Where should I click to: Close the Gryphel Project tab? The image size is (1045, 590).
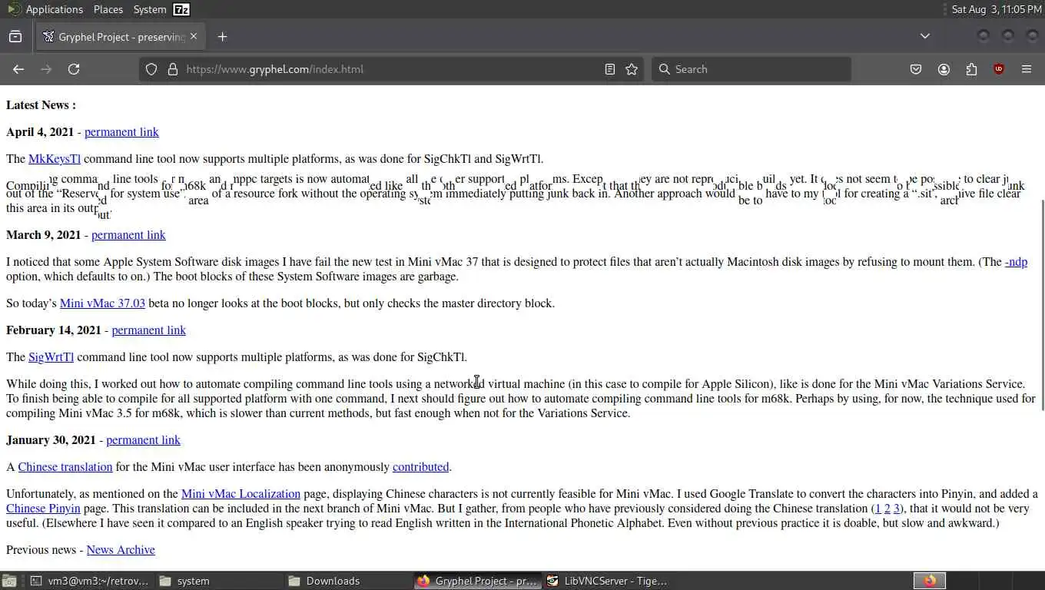click(x=194, y=36)
